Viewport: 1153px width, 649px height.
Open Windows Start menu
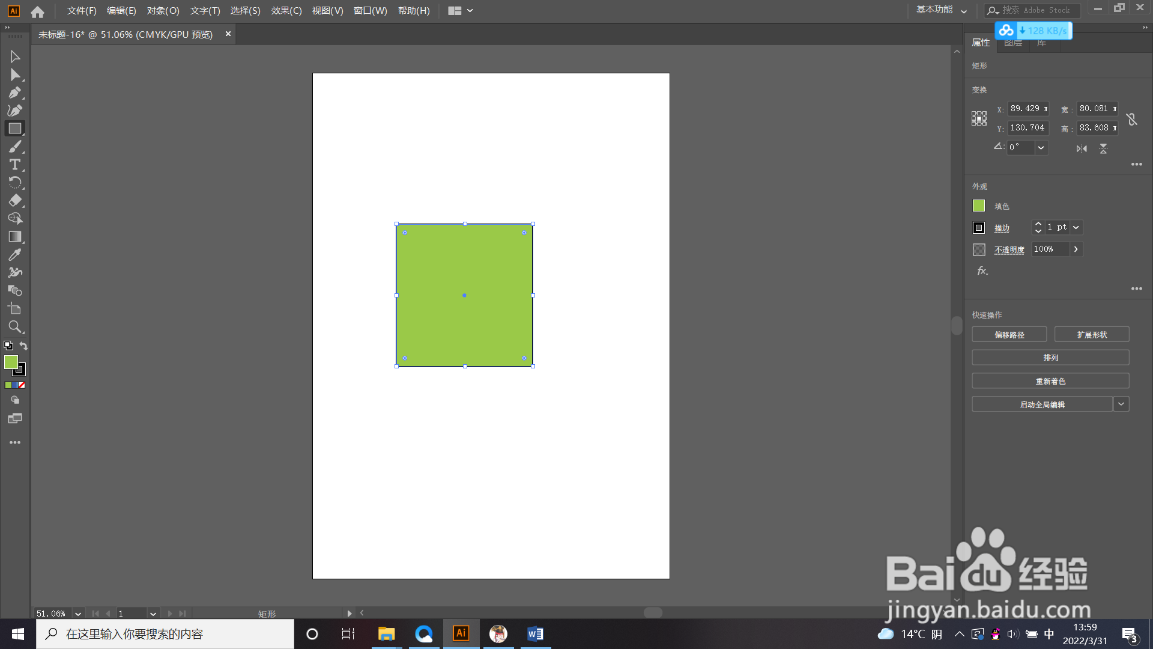click(x=18, y=634)
